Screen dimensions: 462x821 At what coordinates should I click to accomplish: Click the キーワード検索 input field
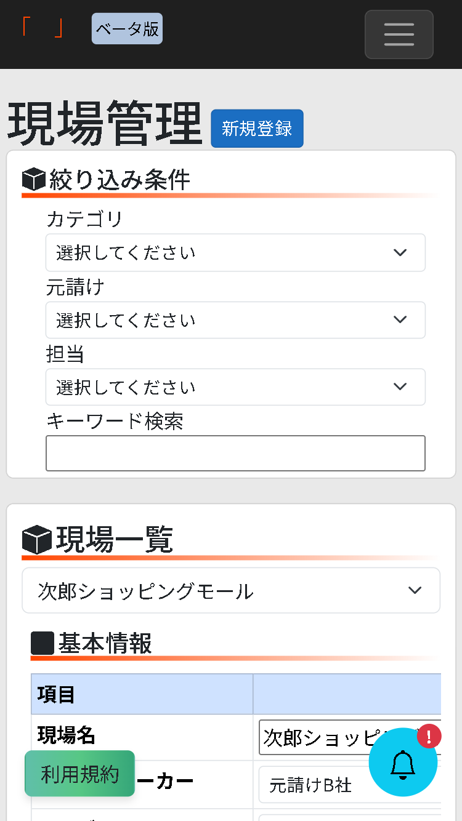[x=235, y=453]
